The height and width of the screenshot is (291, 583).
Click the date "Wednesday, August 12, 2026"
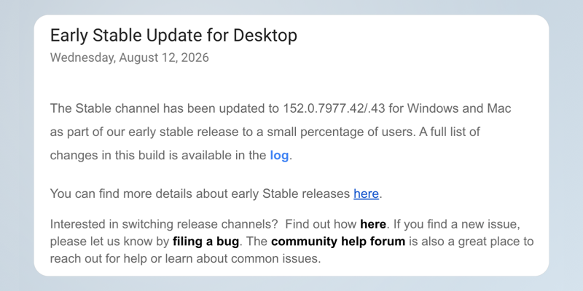[x=130, y=58]
